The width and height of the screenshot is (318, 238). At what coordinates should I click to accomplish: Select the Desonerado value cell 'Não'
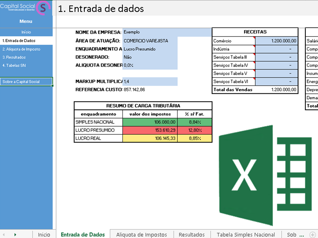150,57
